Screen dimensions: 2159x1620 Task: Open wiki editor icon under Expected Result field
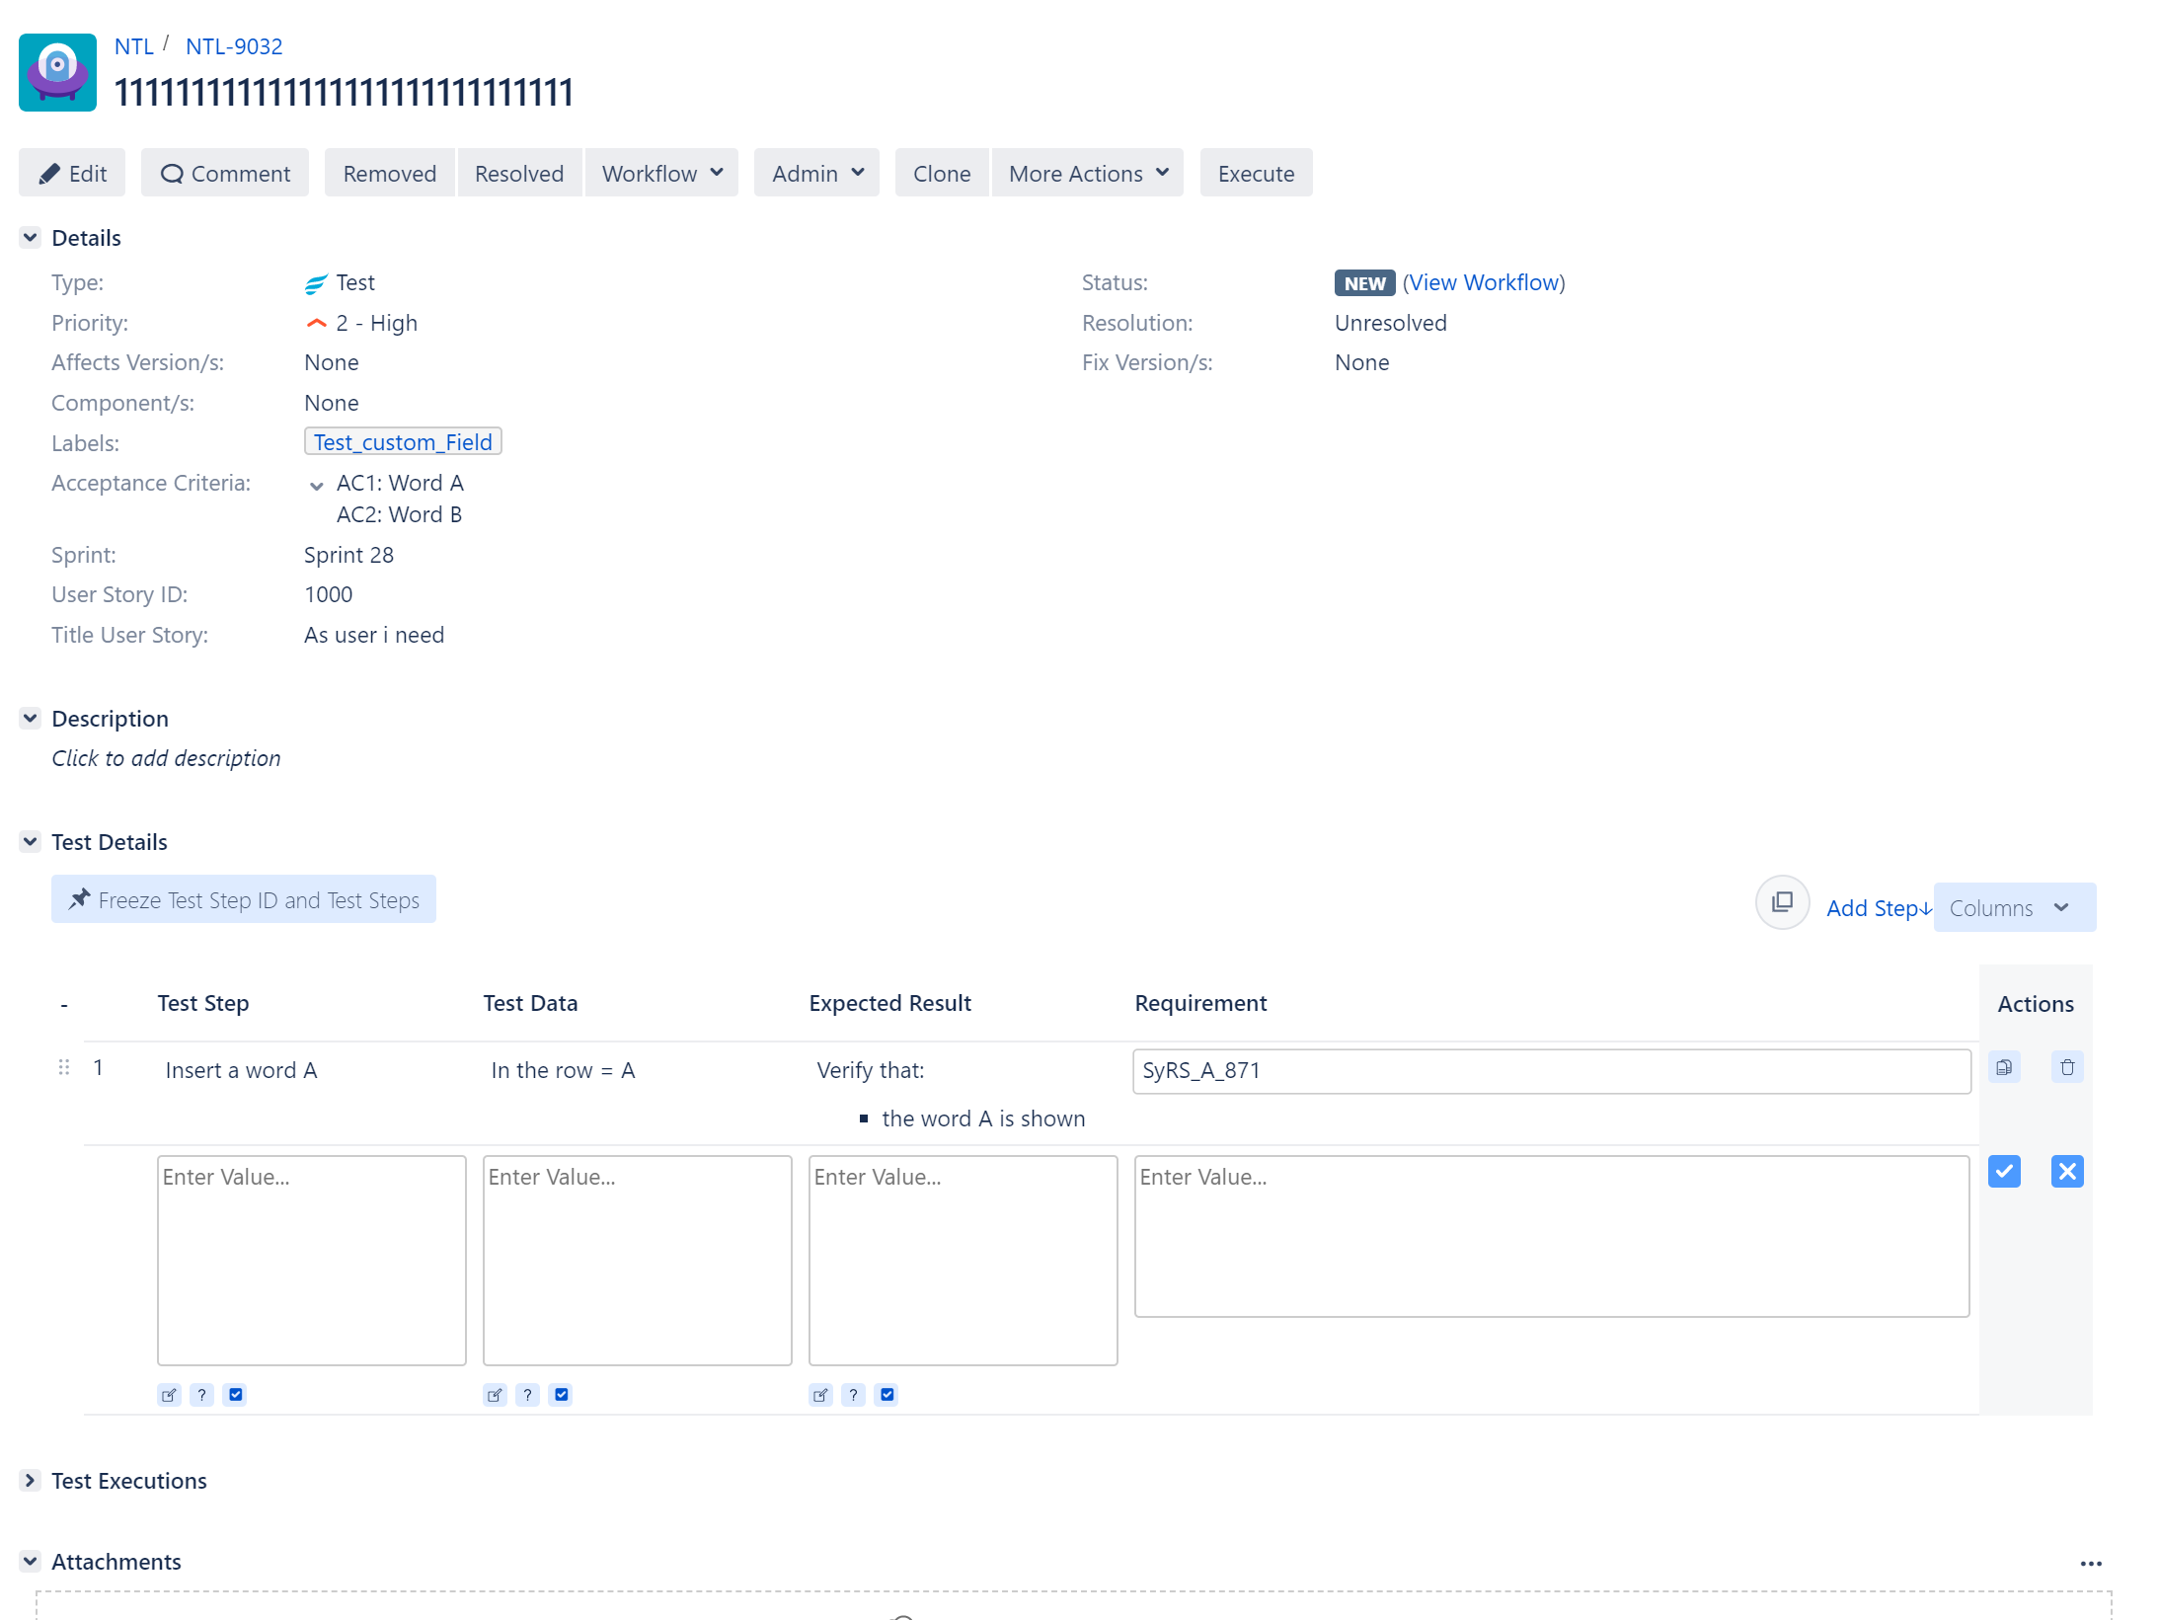(x=821, y=1395)
